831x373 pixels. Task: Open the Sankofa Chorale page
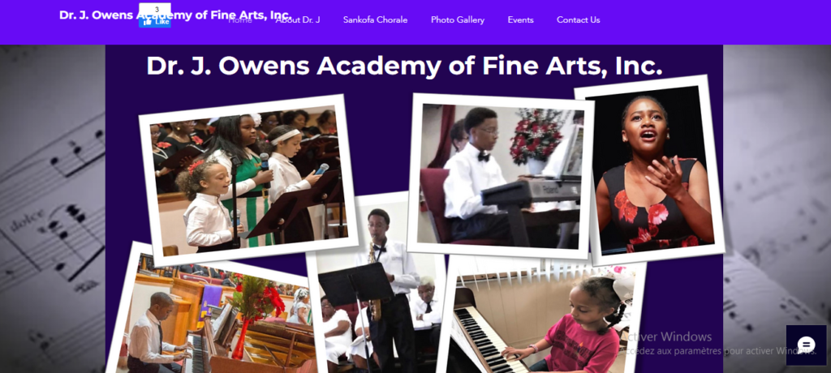click(375, 19)
